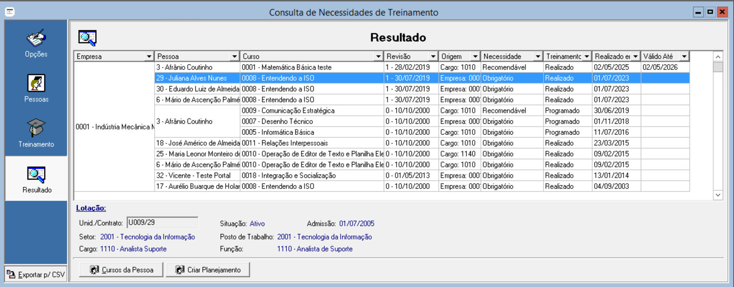This screenshot has width=734, height=287.
Task: Click the Unid./Contrato input field
Action: (x=162, y=222)
